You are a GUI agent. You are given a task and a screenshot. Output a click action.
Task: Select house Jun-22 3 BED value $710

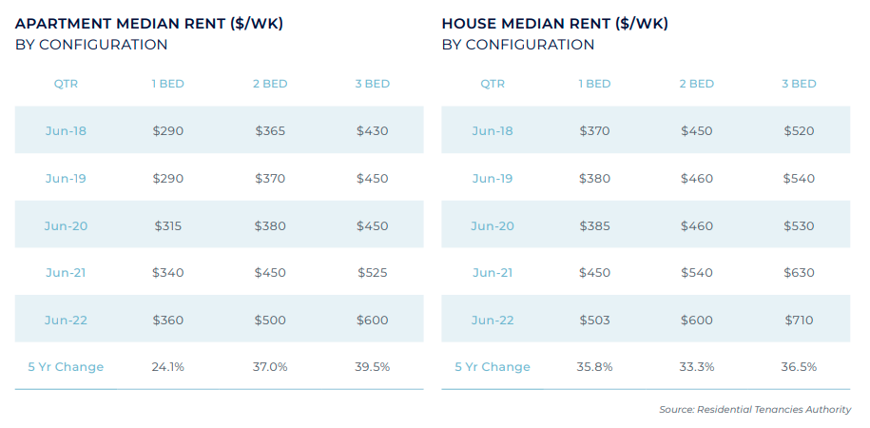[799, 320]
